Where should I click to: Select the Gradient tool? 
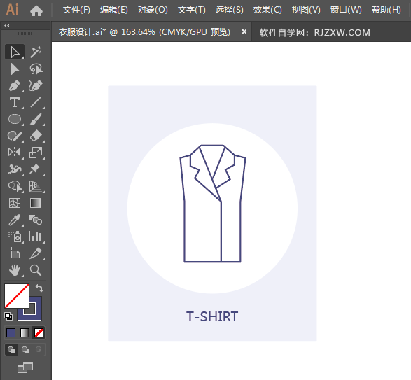(x=36, y=203)
